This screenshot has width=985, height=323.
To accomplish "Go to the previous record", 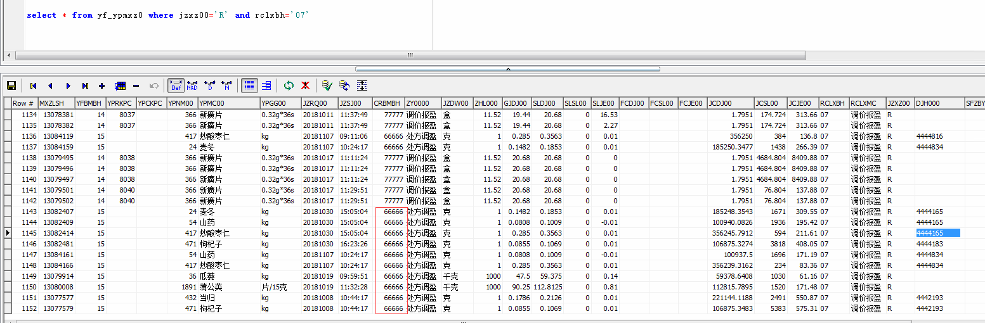I will click(50, 85).
